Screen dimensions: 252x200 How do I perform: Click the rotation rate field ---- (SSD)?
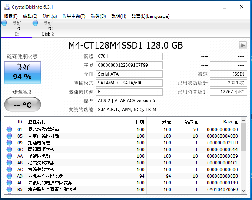[x=229, y=74]
